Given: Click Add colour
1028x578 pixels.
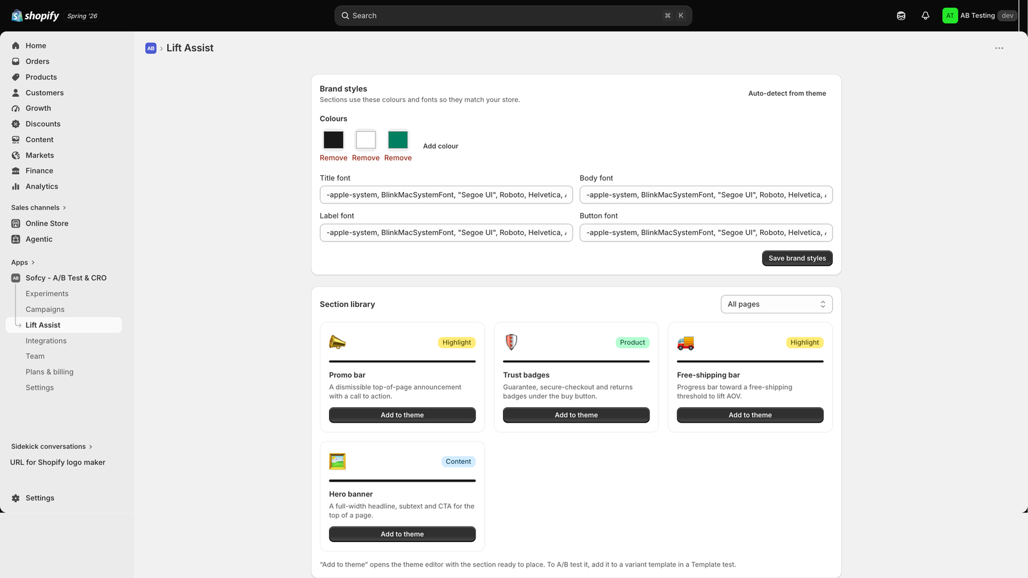Looking at the screenshot, I should [441, 146].
